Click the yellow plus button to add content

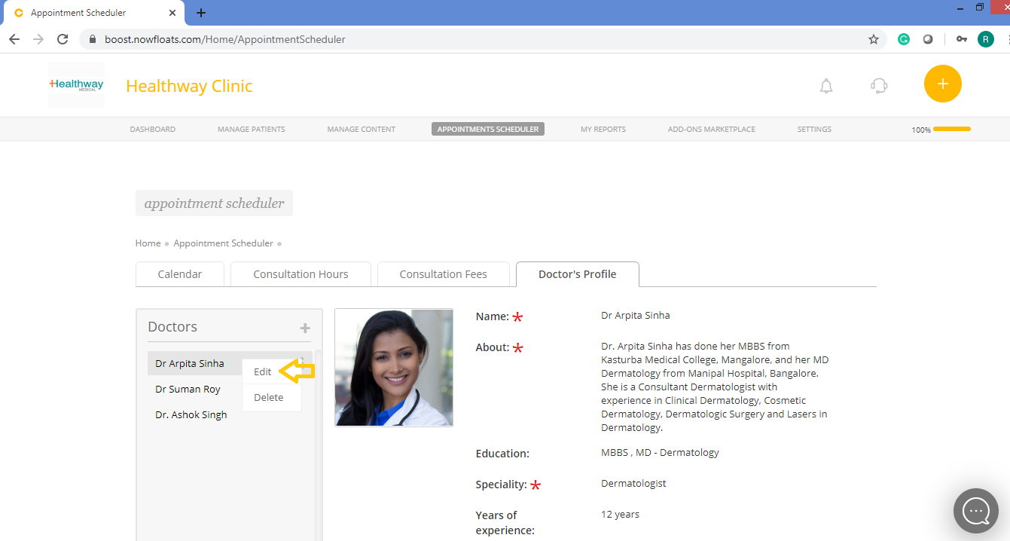[x=942, y=84]
